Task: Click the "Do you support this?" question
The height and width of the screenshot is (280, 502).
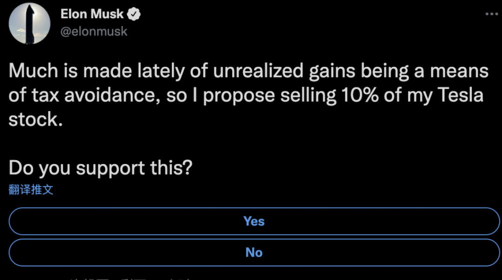Action: [x=100, y=168]
